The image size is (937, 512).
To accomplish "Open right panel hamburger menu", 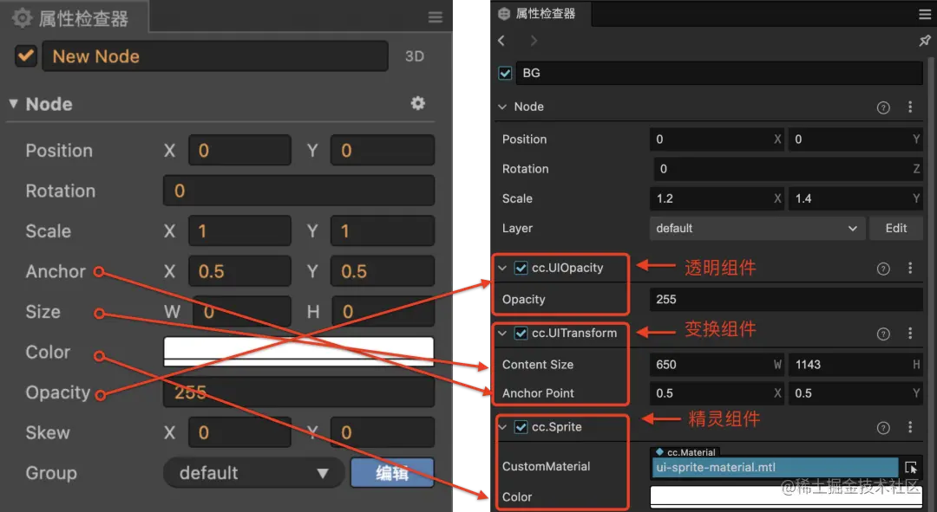I will pos(925,15).
